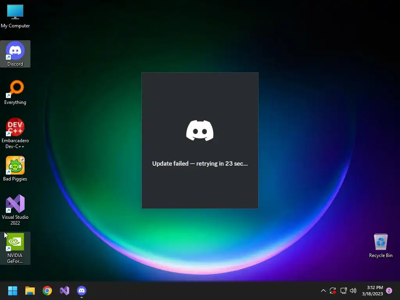Open Visual Studio from taskbar
The image size is (400, 300).
coord(64,291)
